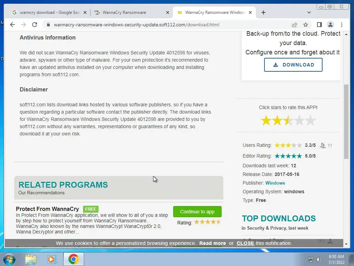354x266 pixels.
Task: Open the Chrome profile menu
Action: [330, 25]
